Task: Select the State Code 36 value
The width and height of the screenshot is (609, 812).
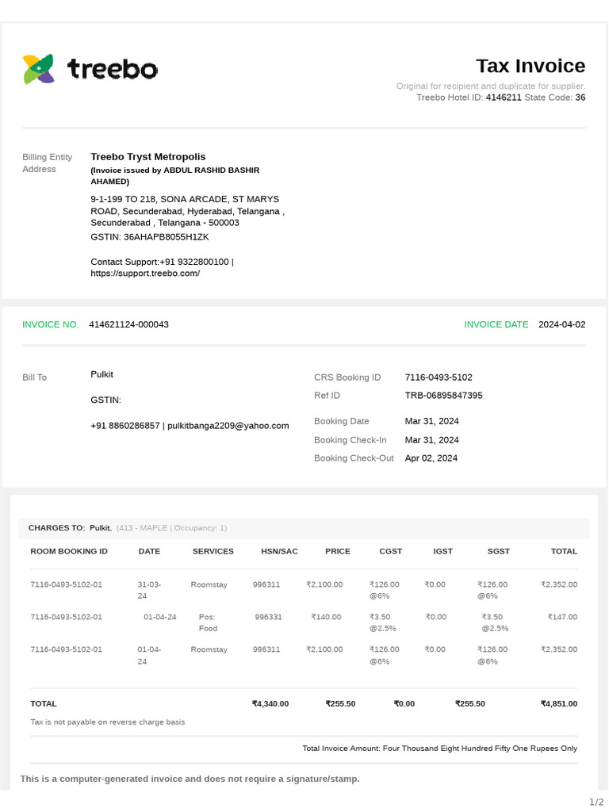Action: [x=580, y=98]
